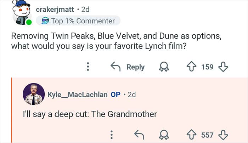
Task: Click the 2d timestamp on crakerjmatt's comment
Action: (x=85, y=9)
